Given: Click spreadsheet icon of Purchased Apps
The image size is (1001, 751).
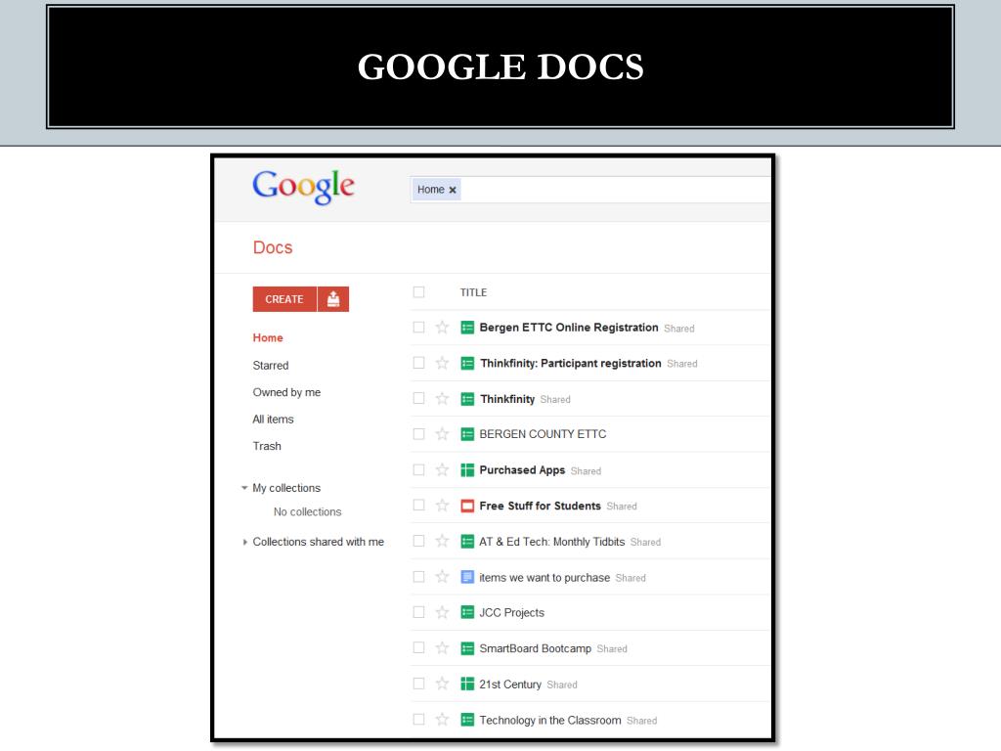Looking at the screenshot, I should 467,470.
